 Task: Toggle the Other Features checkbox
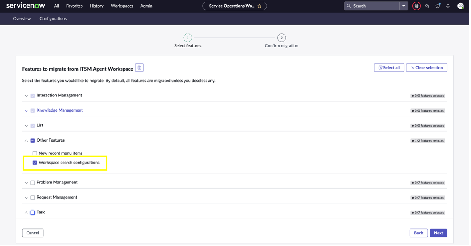click(33, 140)
